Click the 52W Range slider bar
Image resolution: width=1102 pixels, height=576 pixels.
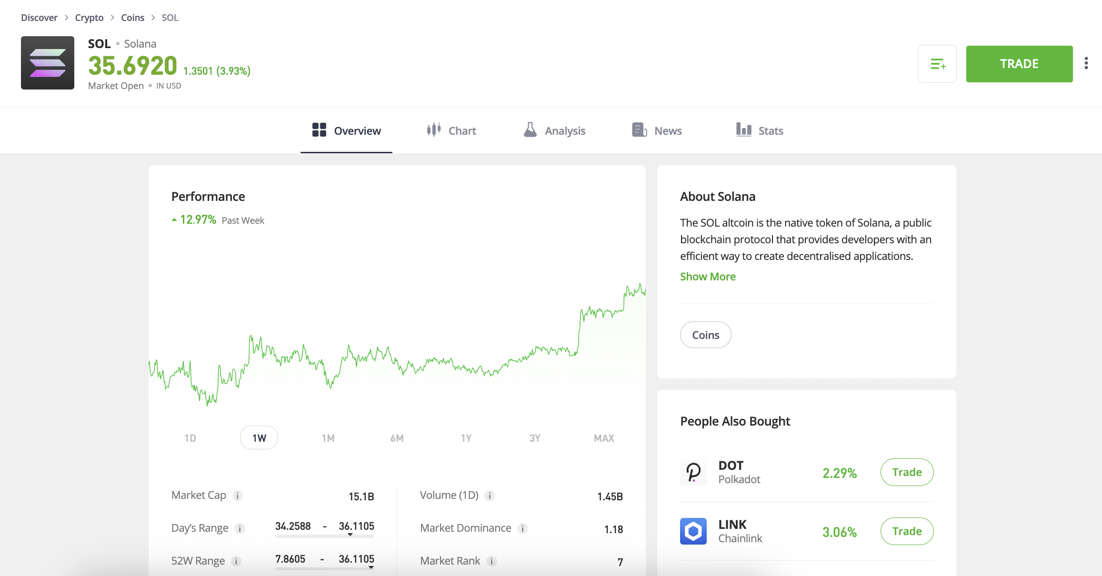(325, 569)
